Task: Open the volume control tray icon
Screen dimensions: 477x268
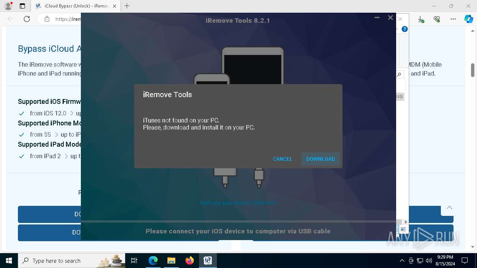Action: point(429,261)
